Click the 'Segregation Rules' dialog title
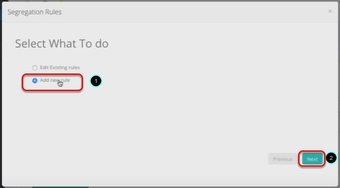The width and height of the screenshot is (340, 188). click(35, 12)
